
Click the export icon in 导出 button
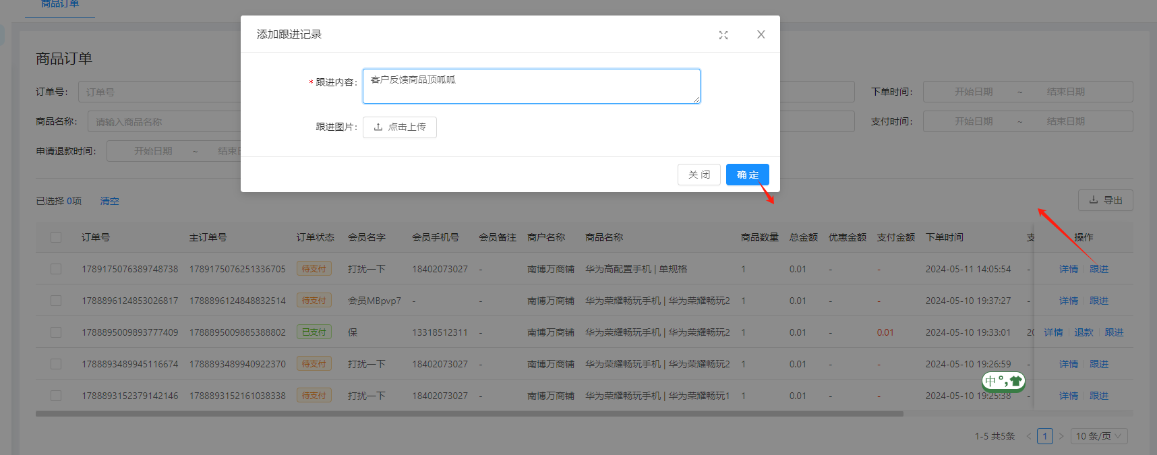pos(1094,200)
